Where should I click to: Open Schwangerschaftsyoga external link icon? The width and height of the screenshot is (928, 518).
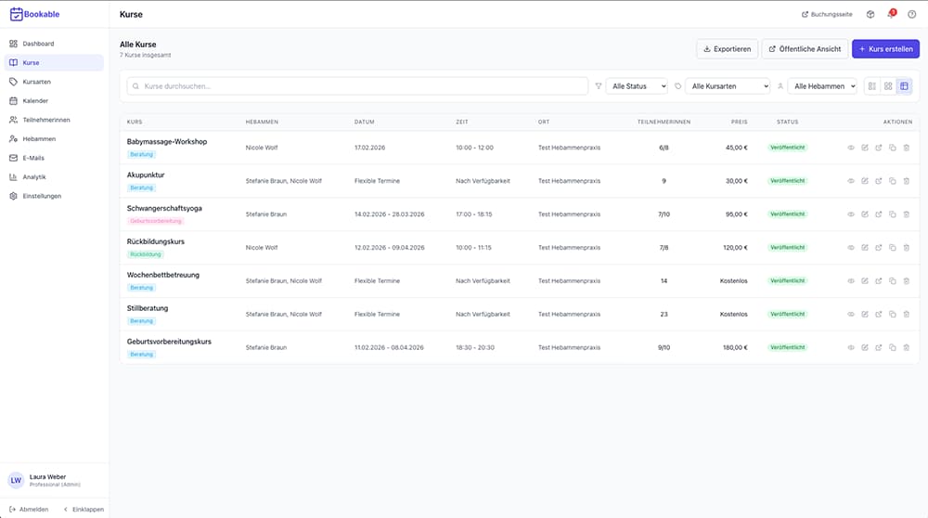(878, 214)
